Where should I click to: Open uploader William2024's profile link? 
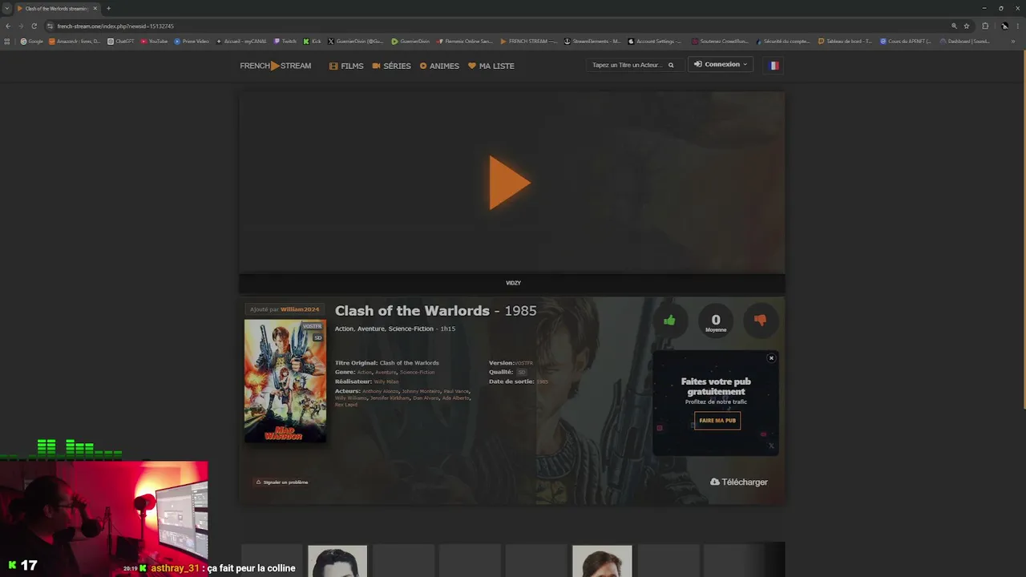300,309
